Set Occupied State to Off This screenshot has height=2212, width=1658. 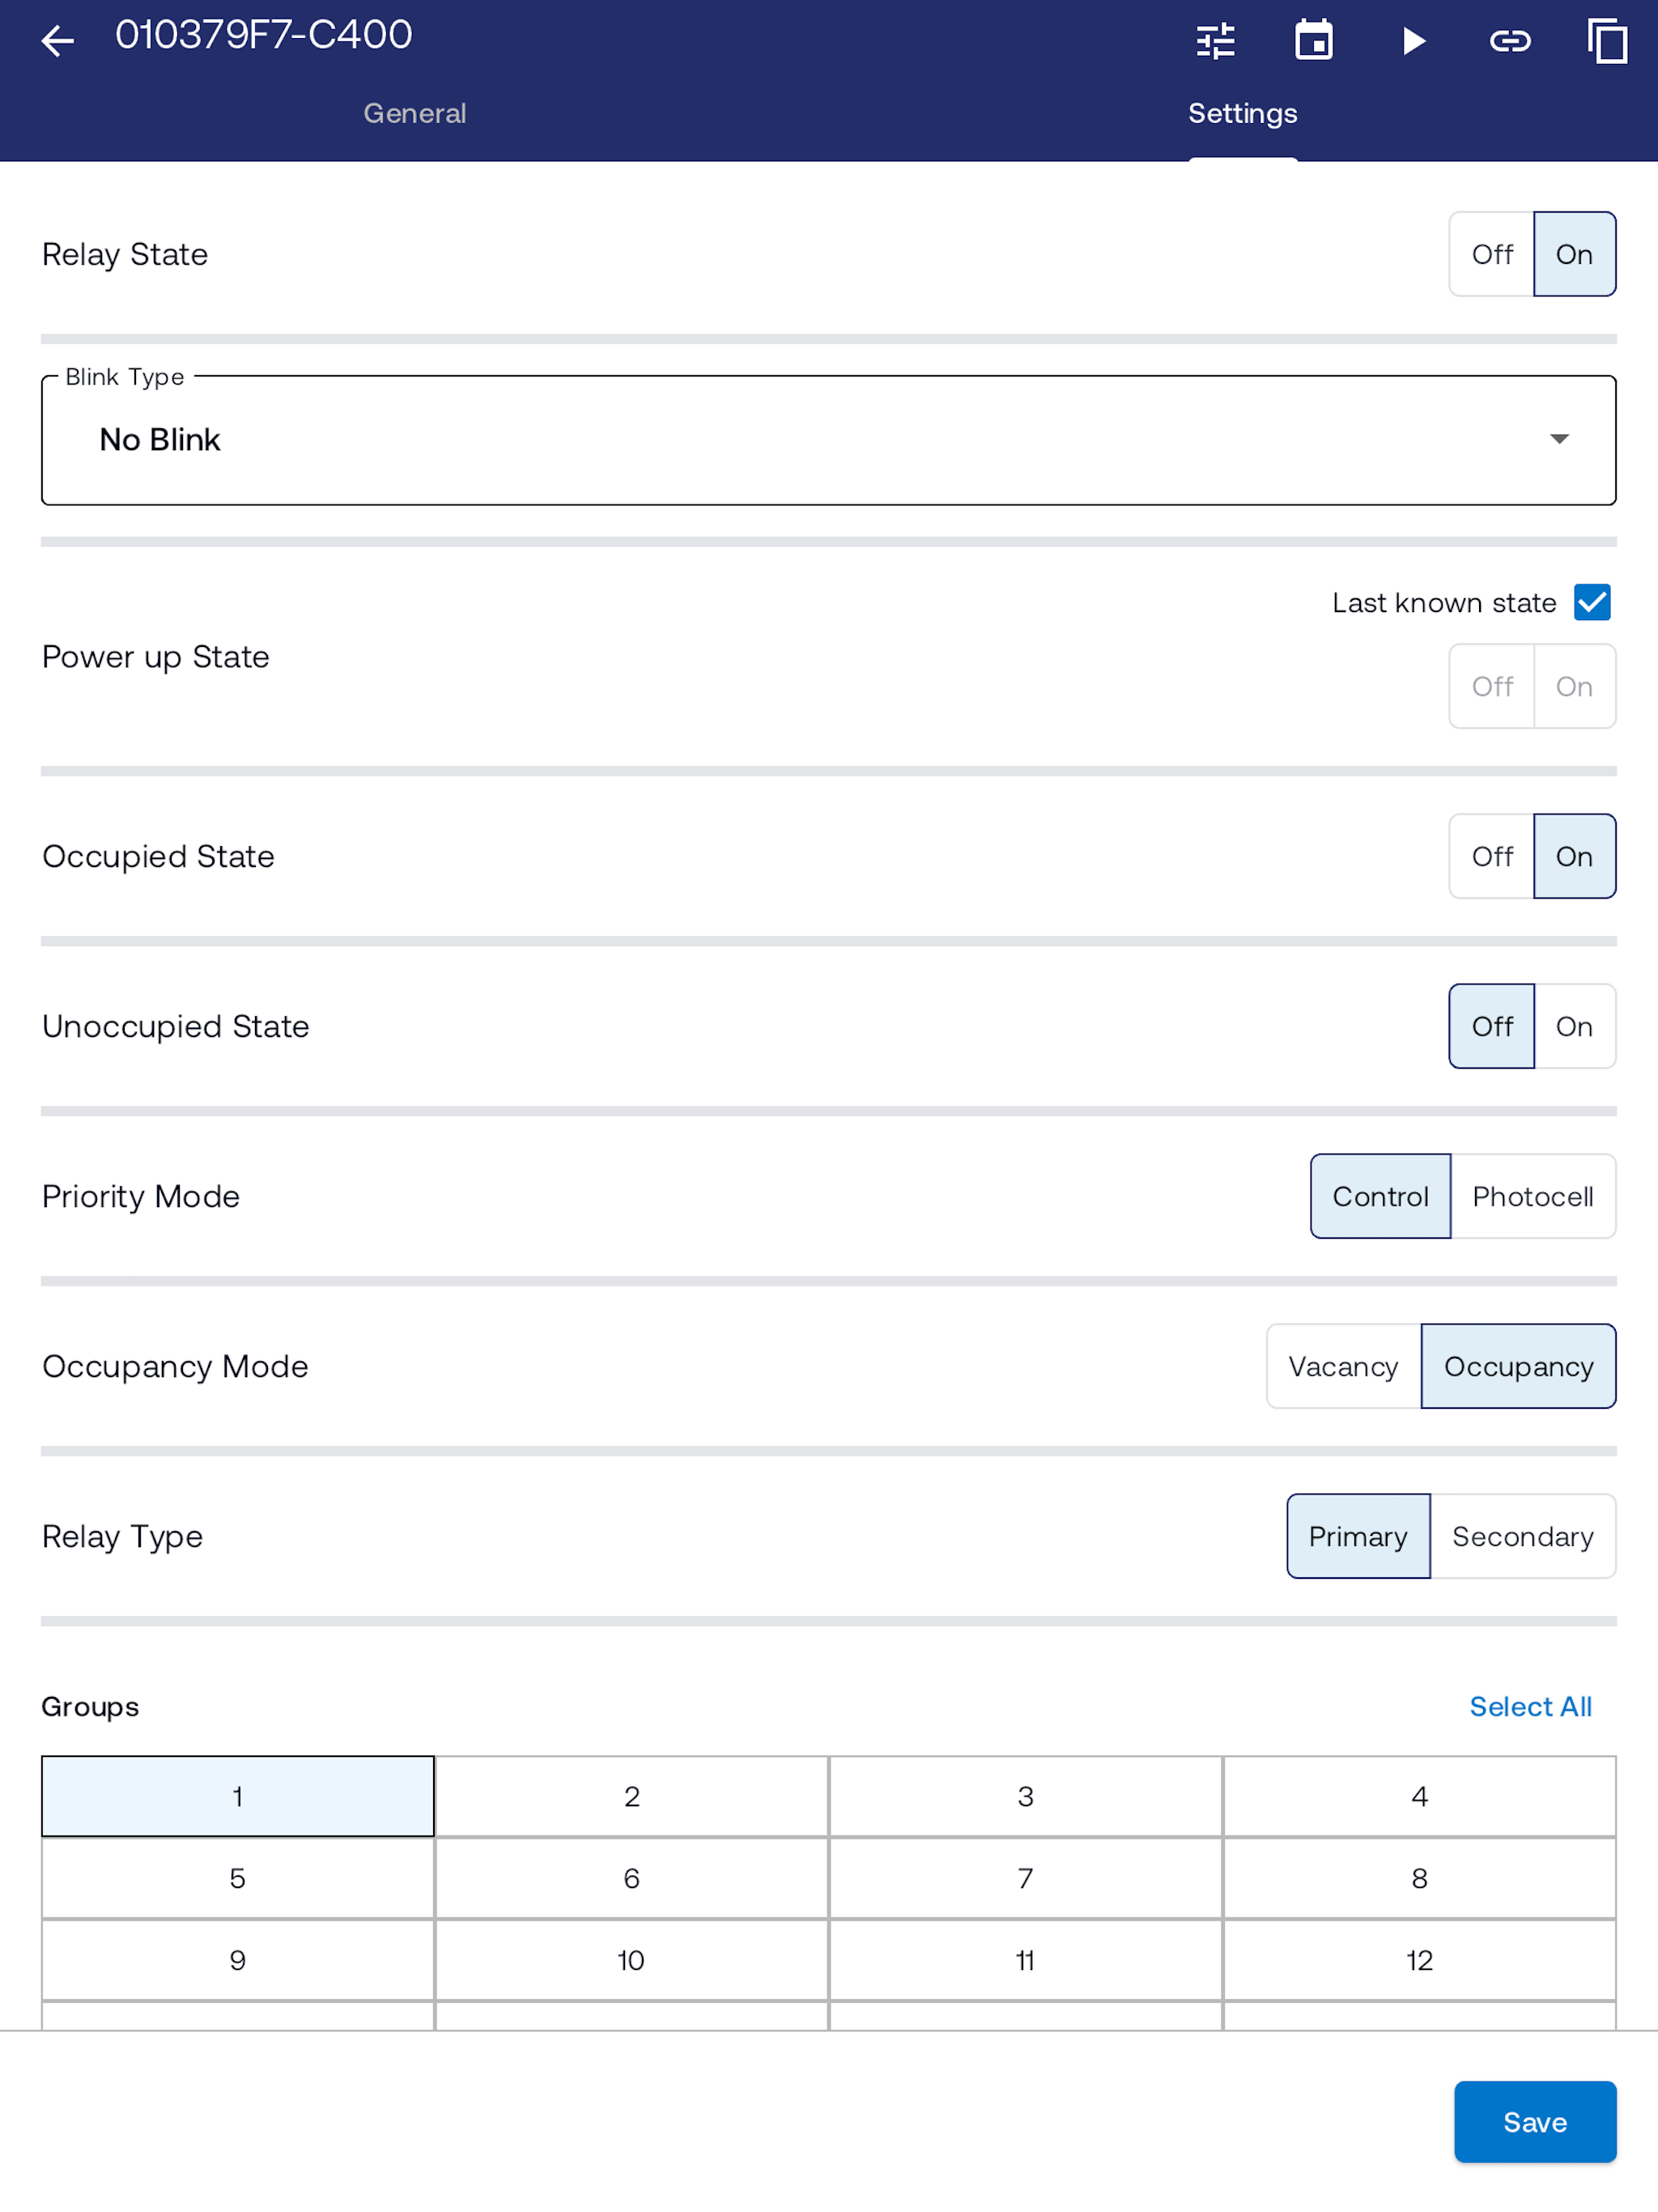point(1491,856)
